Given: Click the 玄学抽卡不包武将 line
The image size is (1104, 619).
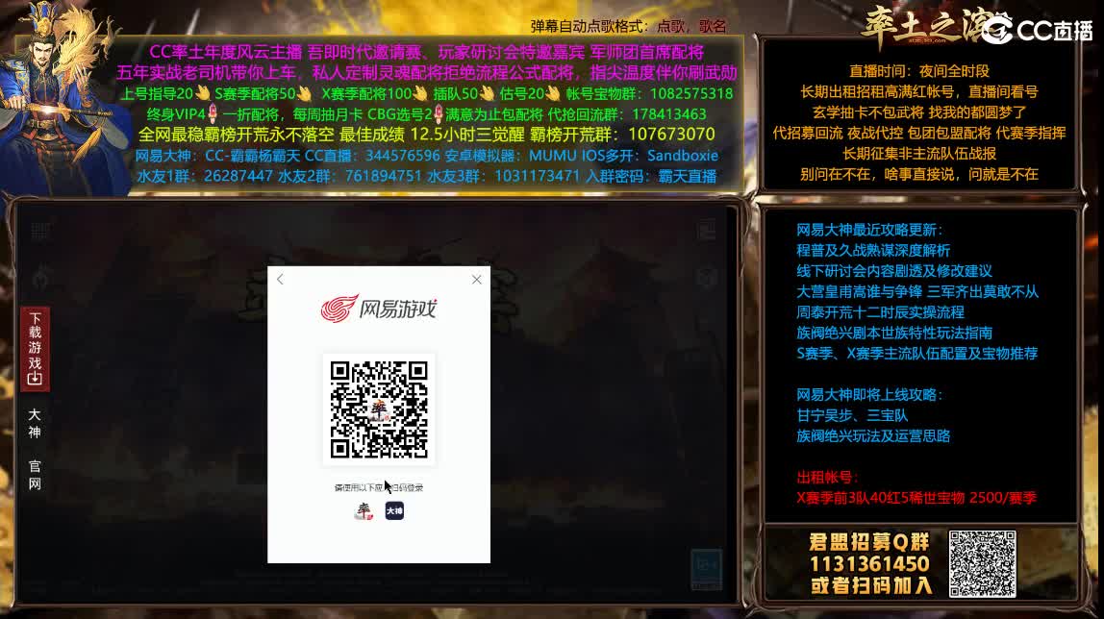Looking at the screenshot, I should pos(918,111).
